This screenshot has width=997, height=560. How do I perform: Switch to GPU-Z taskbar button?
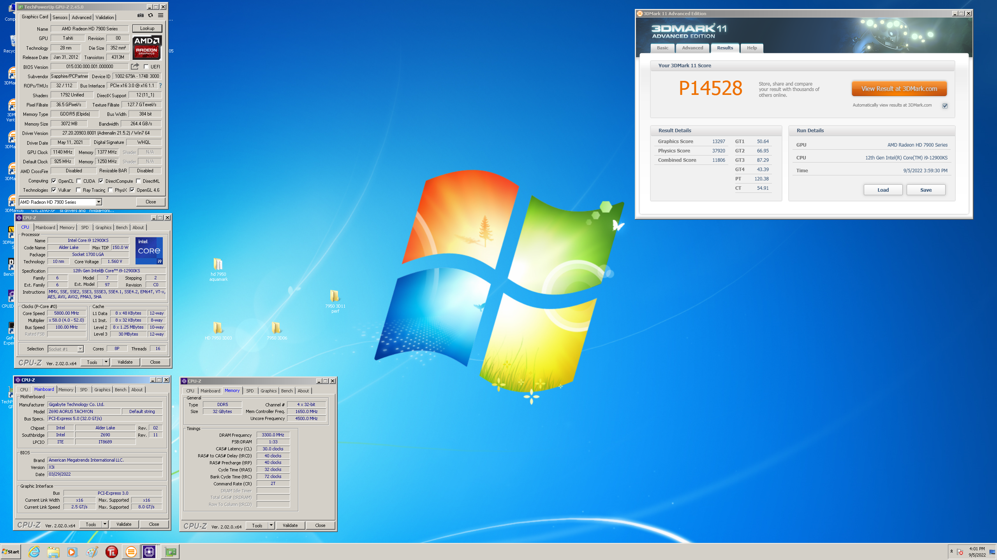coord(170,551)
